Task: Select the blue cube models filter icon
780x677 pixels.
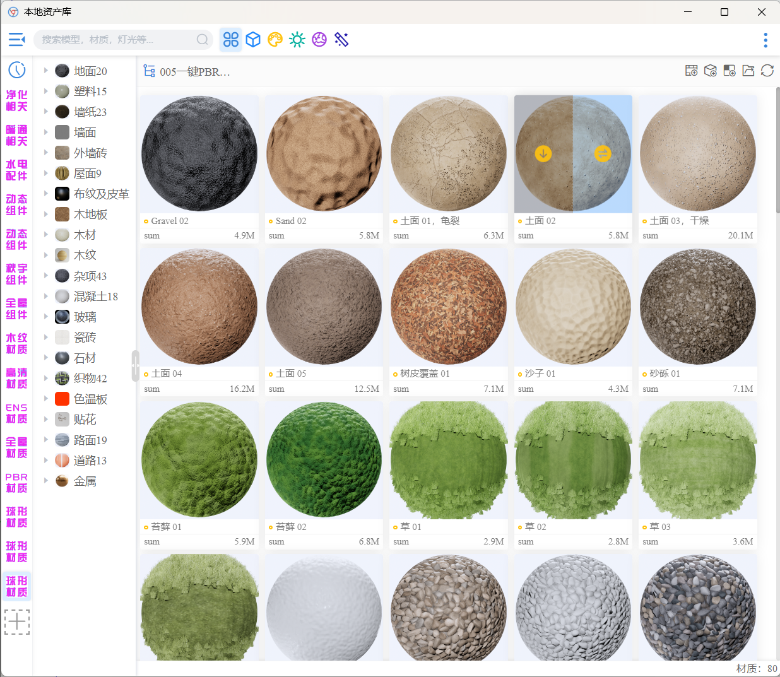Action: [x=253, y=40]
